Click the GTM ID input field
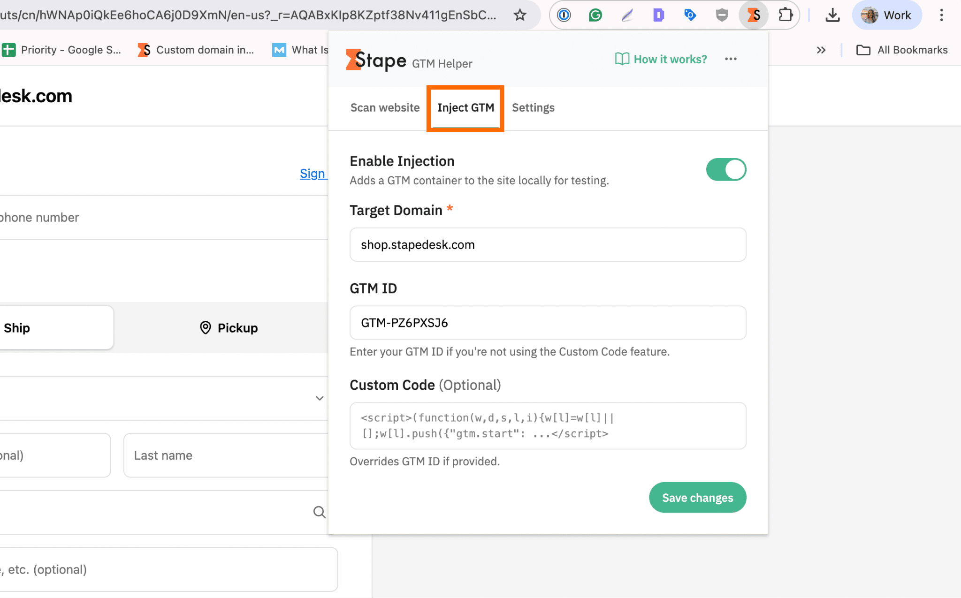The height and width of the screenshot is (598, 961). 548,323
